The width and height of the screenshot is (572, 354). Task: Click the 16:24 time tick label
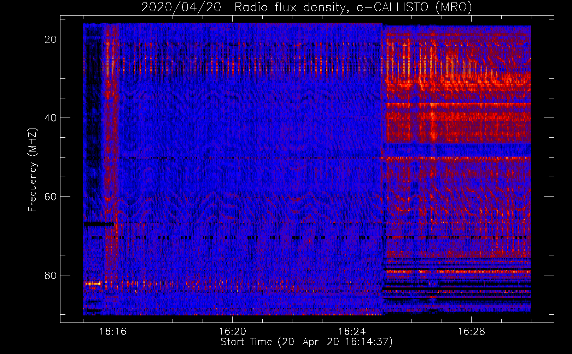[352, 332]
